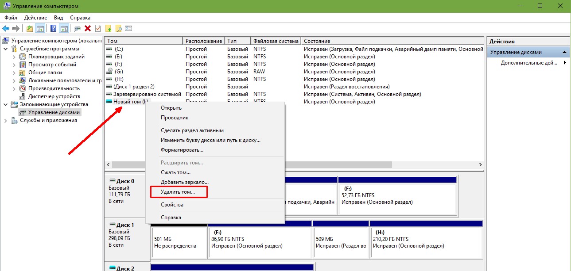Screen dimensions: 571x271
Task: Click the Up one level folder icon
Action: click(x=30, y=28)
